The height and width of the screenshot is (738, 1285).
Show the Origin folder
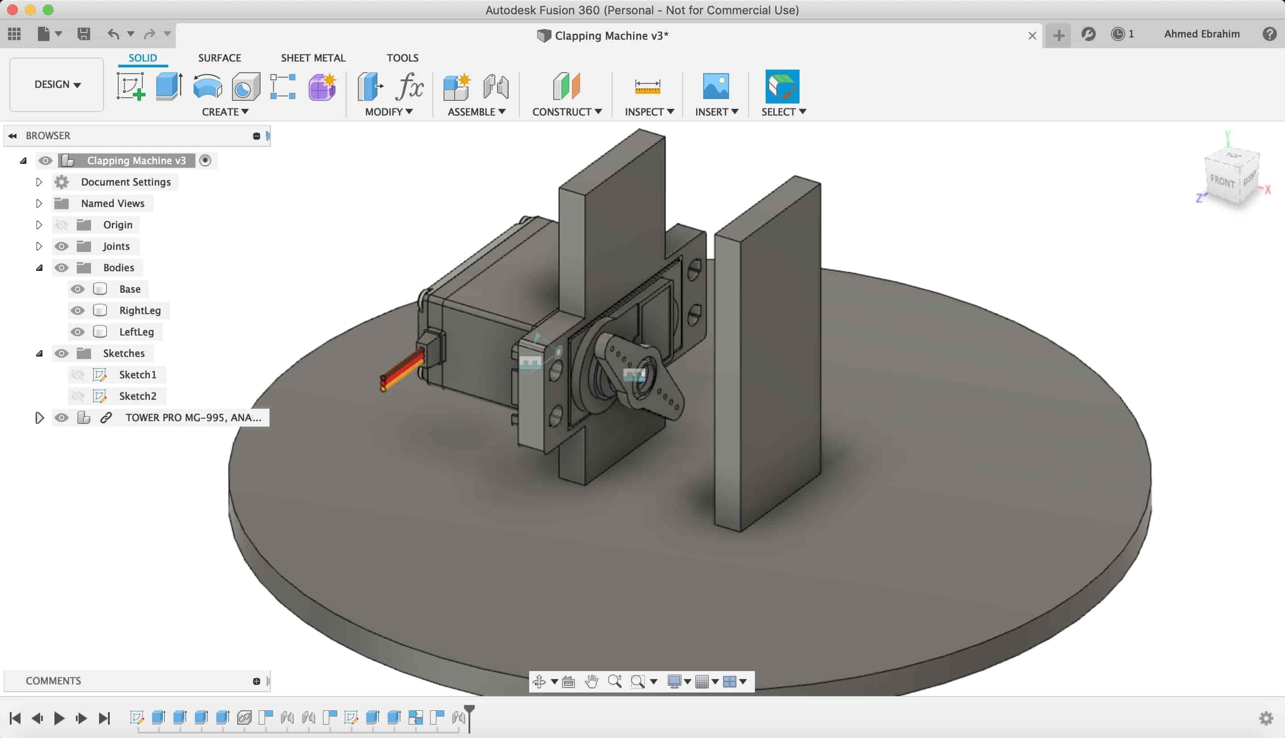point(61,224)
